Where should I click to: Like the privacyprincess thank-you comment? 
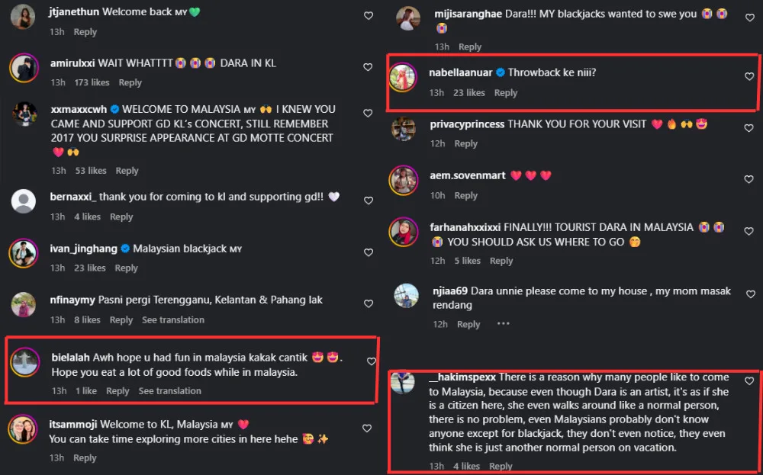click(x=749, y=128)
